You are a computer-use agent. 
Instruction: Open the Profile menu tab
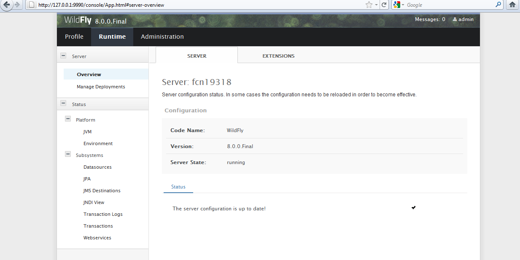tap(74, 37)
